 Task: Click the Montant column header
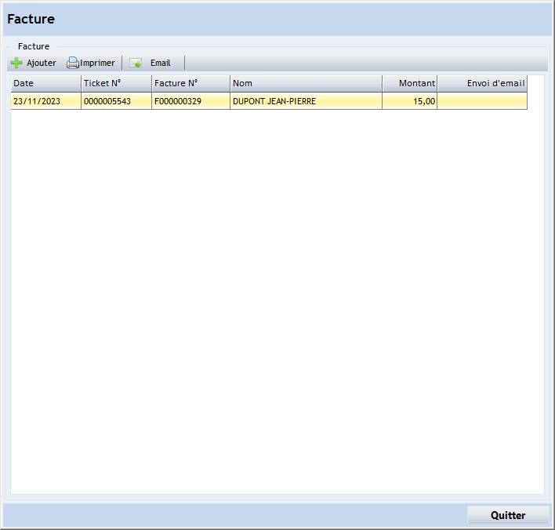(409, 83)
